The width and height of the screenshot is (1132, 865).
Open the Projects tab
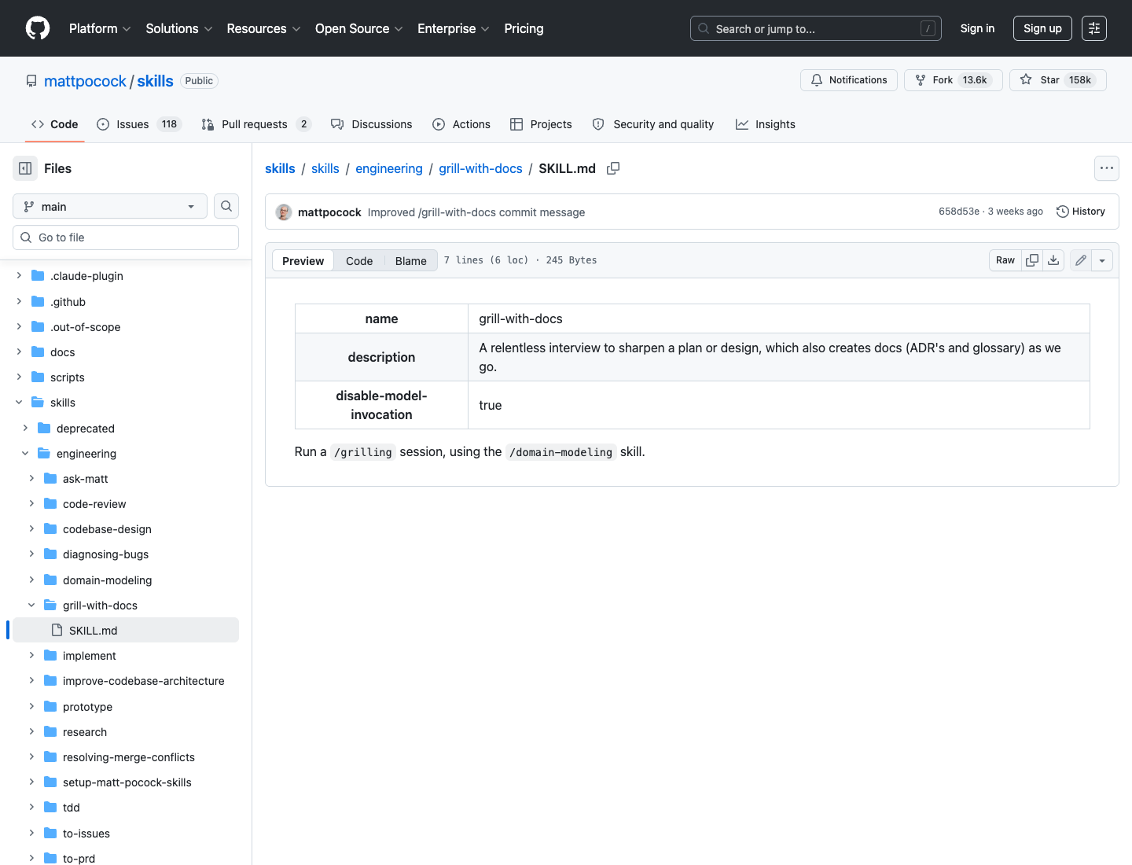(541, 124)
